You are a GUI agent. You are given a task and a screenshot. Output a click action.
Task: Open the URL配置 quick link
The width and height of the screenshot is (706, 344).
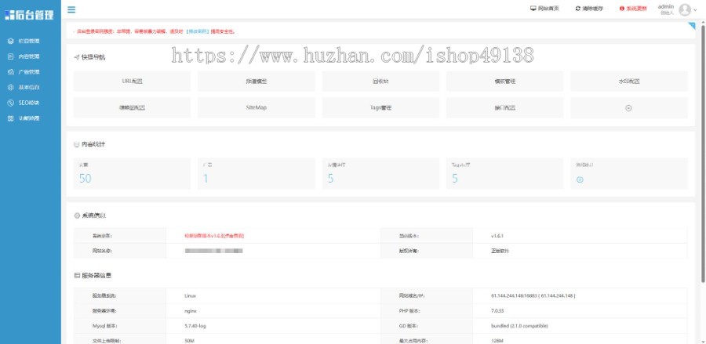tap(132, 81)
